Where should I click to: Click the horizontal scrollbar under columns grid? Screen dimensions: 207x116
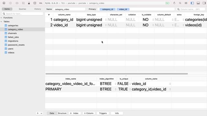[x=117, y=74]
